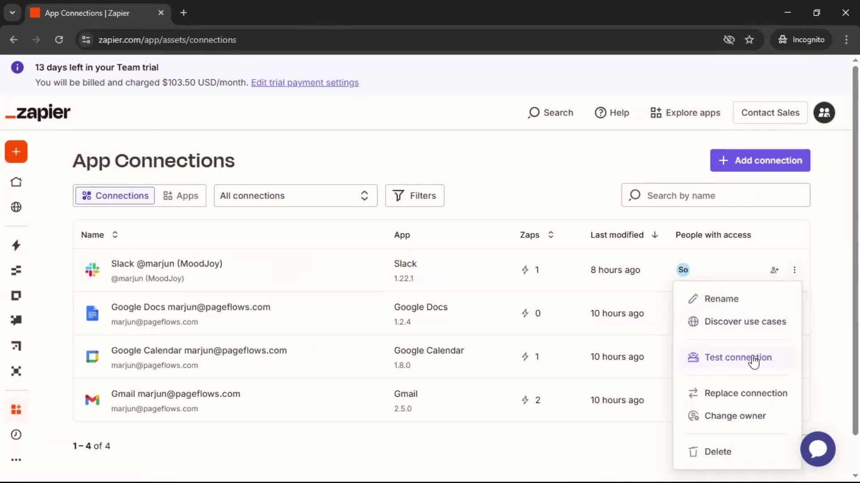Open the App Connections grid icon in sidebar
860x483 pixels.
[x=16, y=409]
